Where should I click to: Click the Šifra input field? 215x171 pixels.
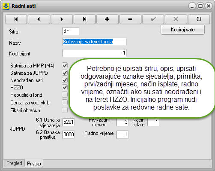click(71, 31)
